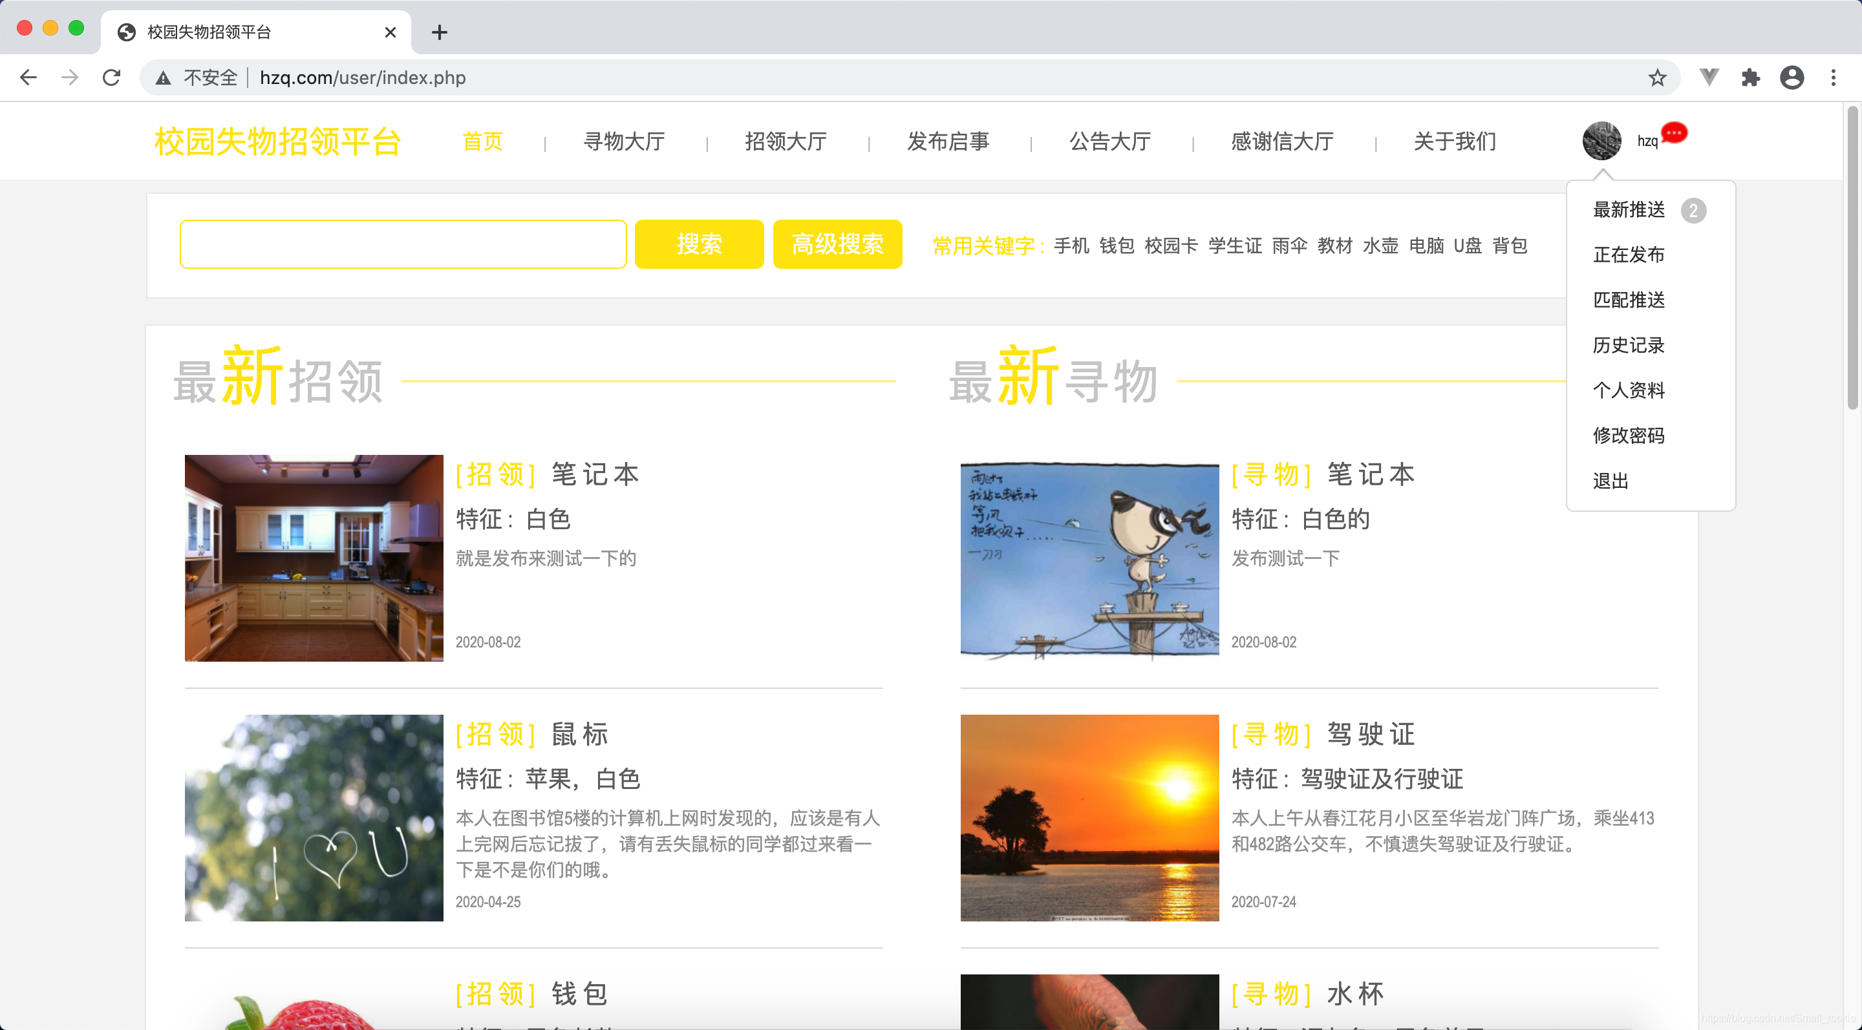Switch to the 寻物大厅 section
1862x1030 pixels.
(625, 142)
